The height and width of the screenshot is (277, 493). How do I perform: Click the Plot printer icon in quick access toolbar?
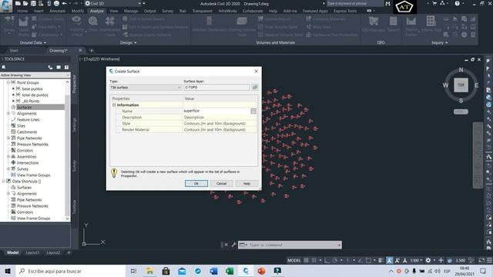[x=56, y=3]
